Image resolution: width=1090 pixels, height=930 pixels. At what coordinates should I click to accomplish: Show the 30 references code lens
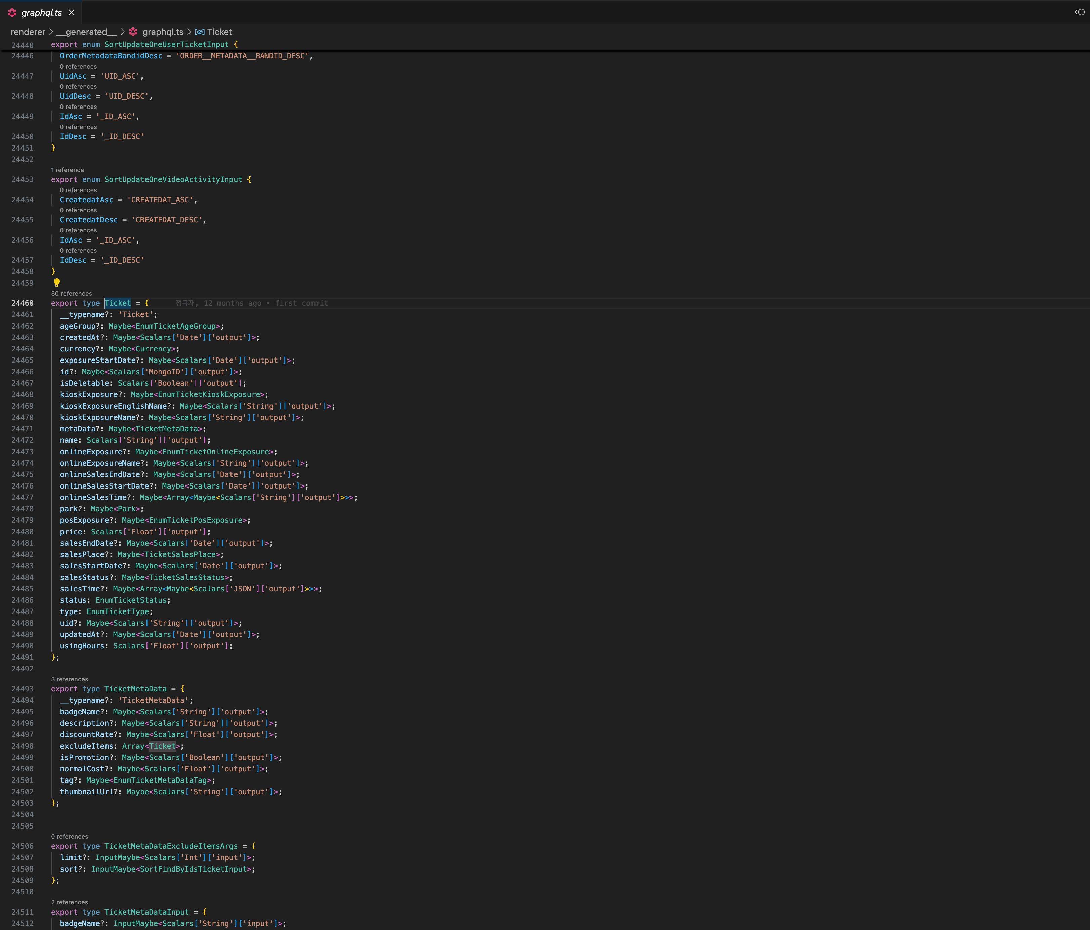72,294
